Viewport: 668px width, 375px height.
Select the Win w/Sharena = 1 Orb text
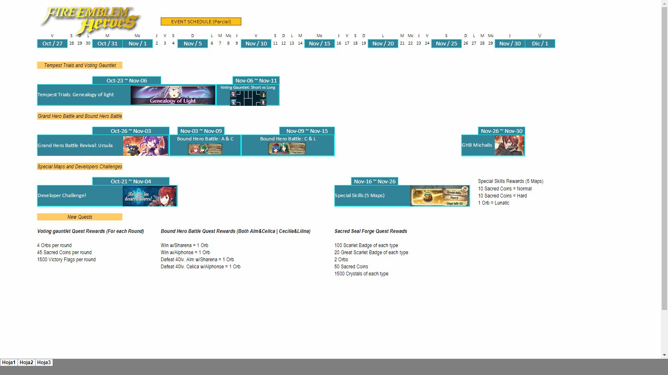(185, 245)
